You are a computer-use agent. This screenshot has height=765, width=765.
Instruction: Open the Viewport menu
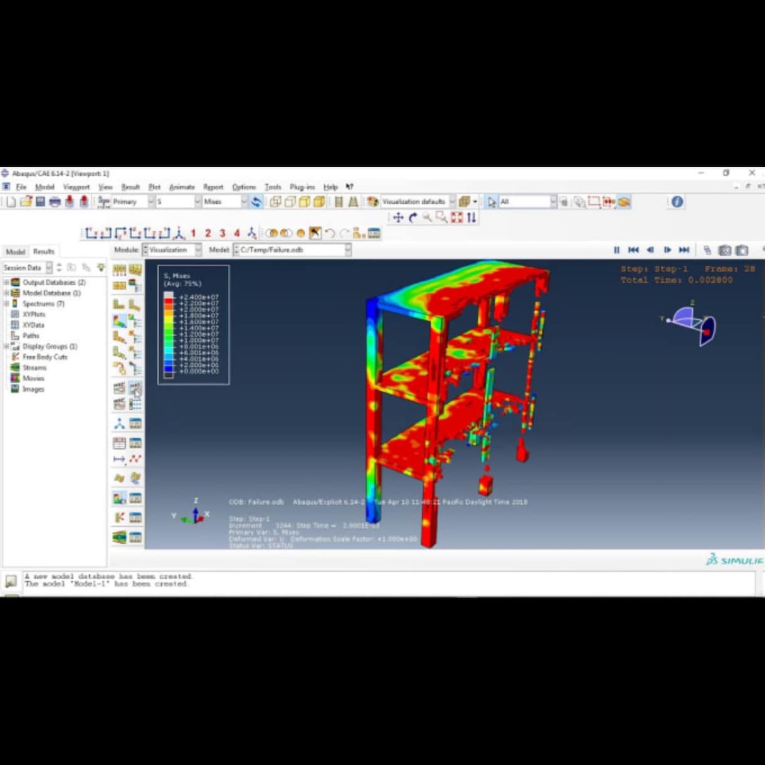coord(76,187)
